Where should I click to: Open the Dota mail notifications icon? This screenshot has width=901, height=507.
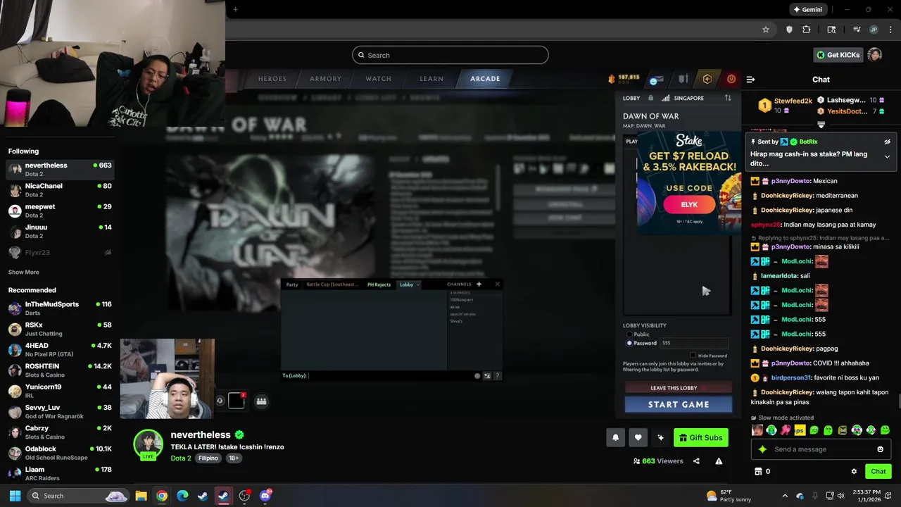pyautogui.click(x=656, y=80)
